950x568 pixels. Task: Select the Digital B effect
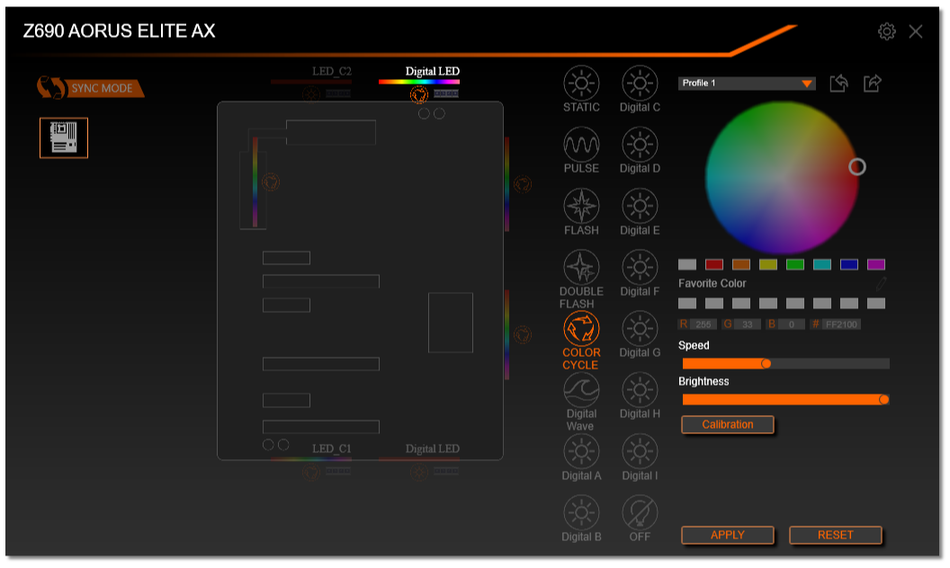click(x=581, y=513)
